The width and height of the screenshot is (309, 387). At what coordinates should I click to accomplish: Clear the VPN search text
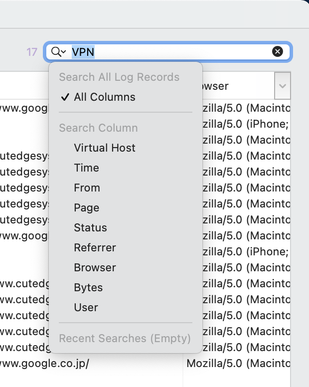coord(278,51)
